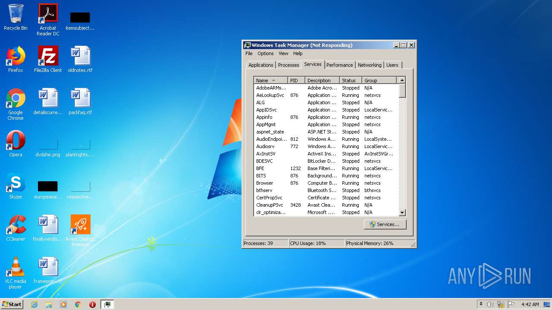552x310 pixels.
Task: Launch Windows Media Player from taskbar
Action: tap(63, 304)
